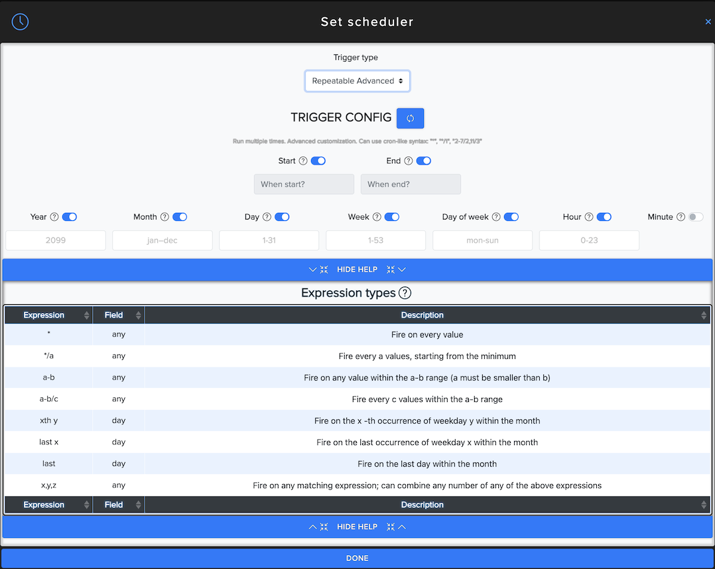Click the sort arrows on the Expression column
This screenshot has width=715, height=569.
(x=87, y=315)
